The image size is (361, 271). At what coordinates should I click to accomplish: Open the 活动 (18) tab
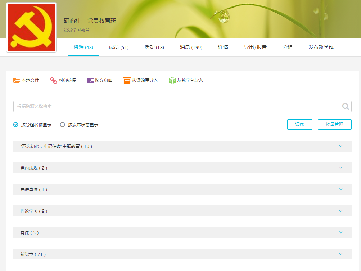click(x=154, y=48)
